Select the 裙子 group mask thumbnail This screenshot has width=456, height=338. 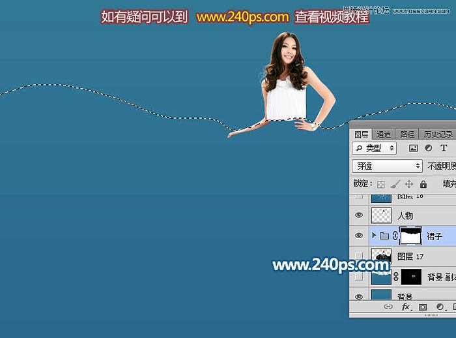click(x=410, y=236)
